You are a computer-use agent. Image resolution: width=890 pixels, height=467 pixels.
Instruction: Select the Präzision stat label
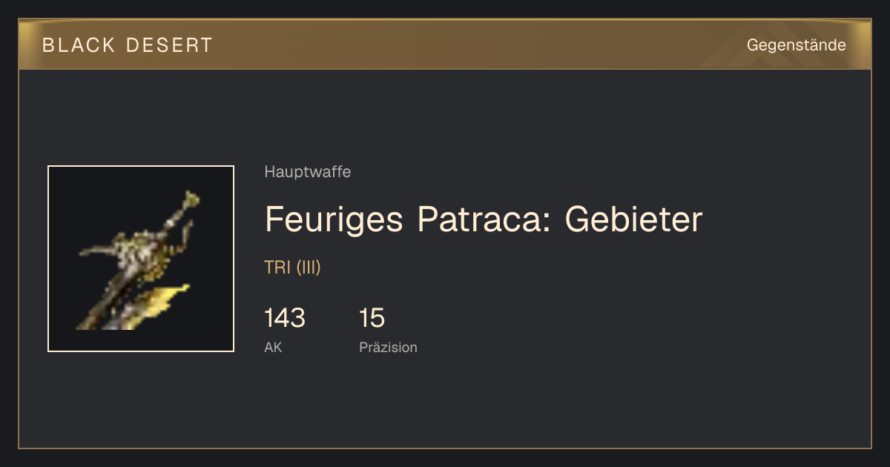388,348
